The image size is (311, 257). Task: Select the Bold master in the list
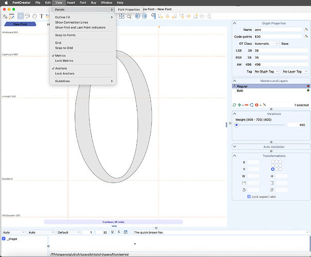(241, 90)
